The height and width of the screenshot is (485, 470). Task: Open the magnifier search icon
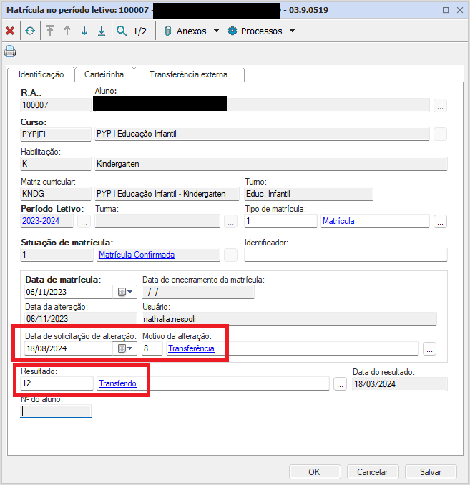tap(122, 31)
